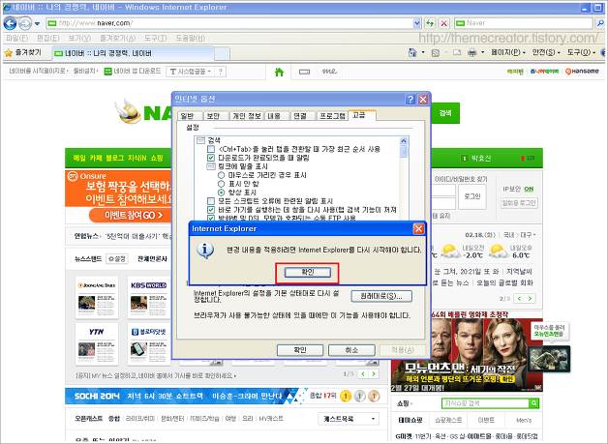Click the YTN news thumbnail
The image size is (608, 444).
(x=97, y=343)
